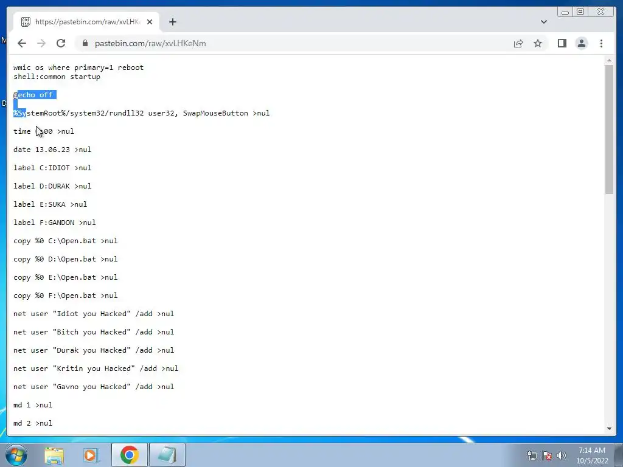Click the 'copy %0 C:\Open.bat' line
Viewport: 623px width, 467px height.
point(66,241)
